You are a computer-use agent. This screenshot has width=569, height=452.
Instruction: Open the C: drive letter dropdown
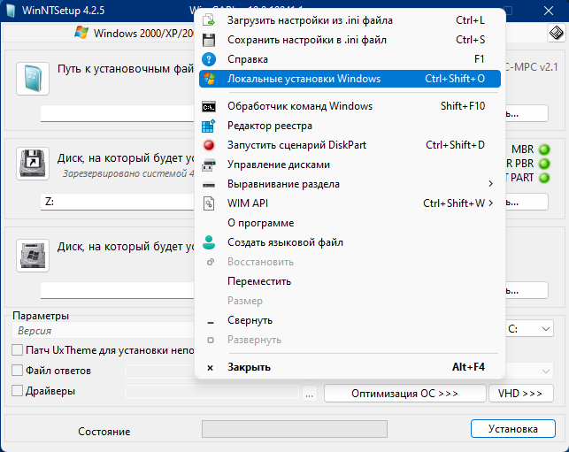[529, 329]
